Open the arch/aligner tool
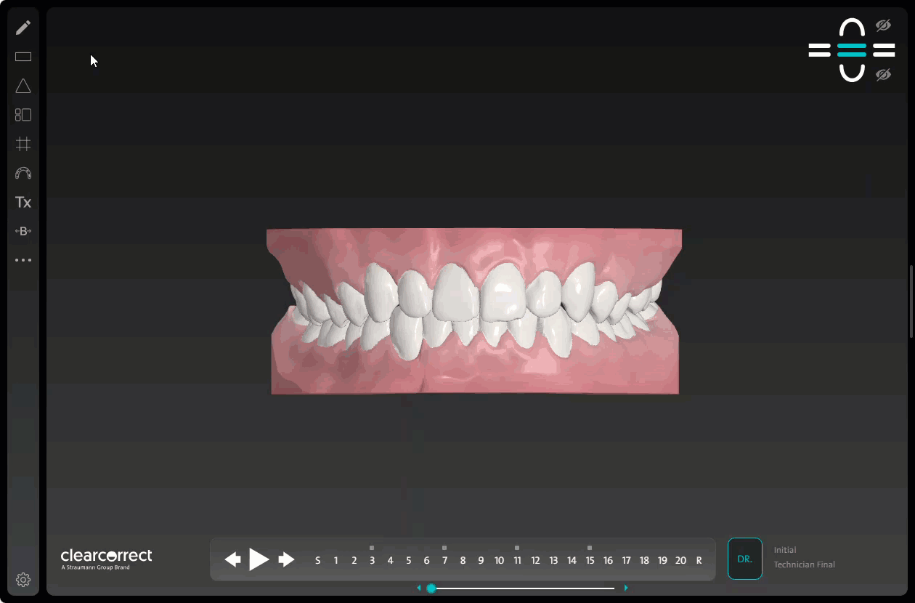The image size is (915, 603). [x=23, y=172]
